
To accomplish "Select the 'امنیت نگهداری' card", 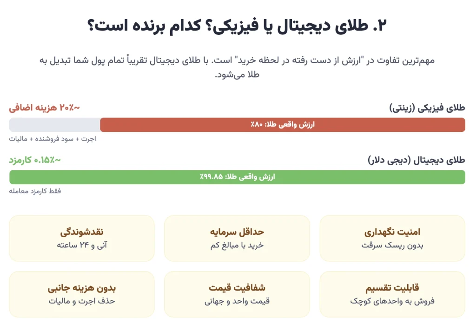I will point(392,238).
